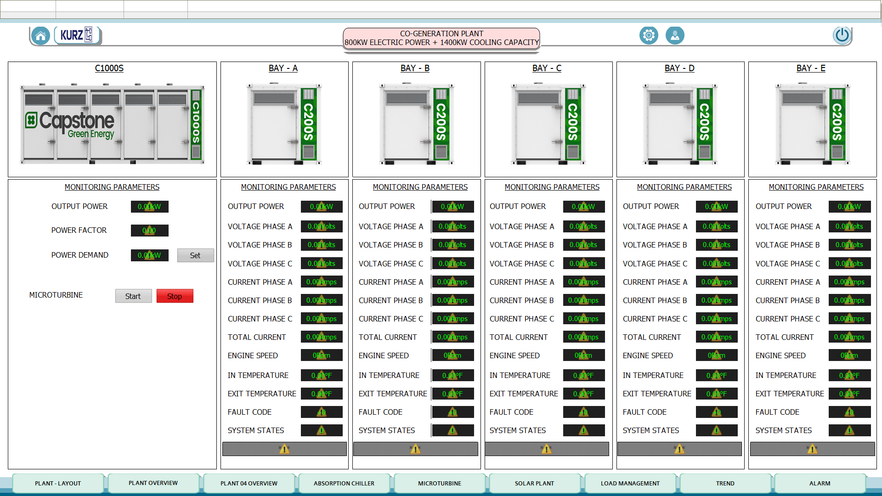This screenshot has width=882, height=496.
Task: Click the BAY - E warning status bar icon
Action: click(x=812, y=449)
